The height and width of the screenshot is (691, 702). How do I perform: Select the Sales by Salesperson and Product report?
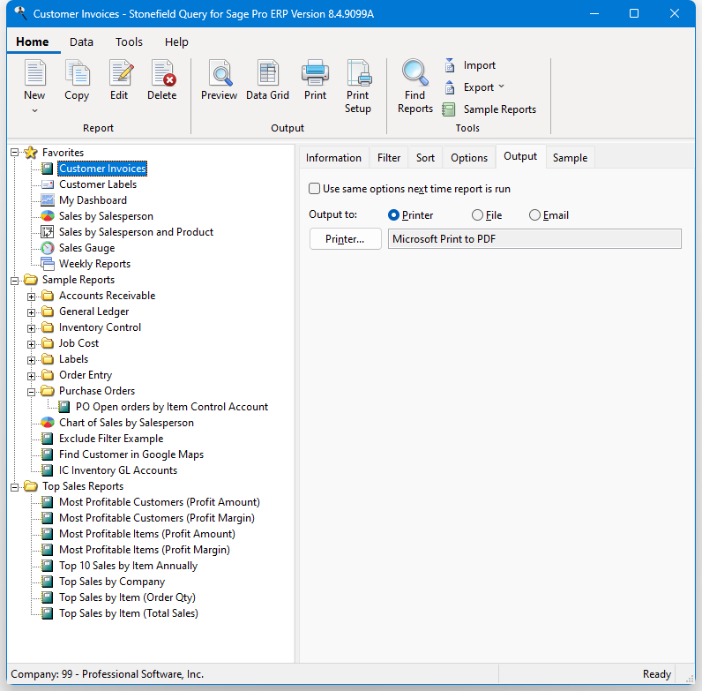click(136, 232)
